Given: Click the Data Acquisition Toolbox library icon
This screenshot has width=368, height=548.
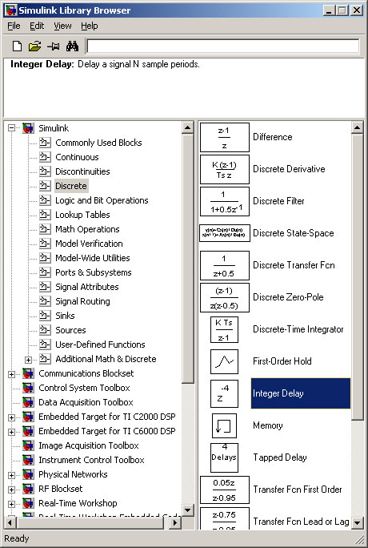Looking at the screenshot, I should (28, 402).
